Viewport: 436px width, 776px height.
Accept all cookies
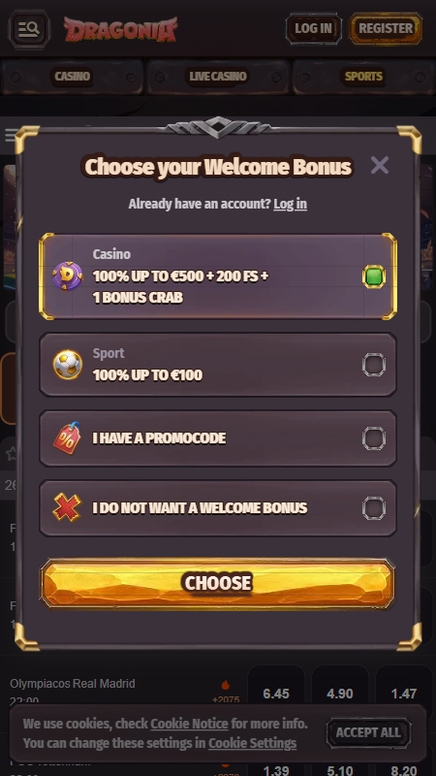pyautogui.click(x=368, y=732)
